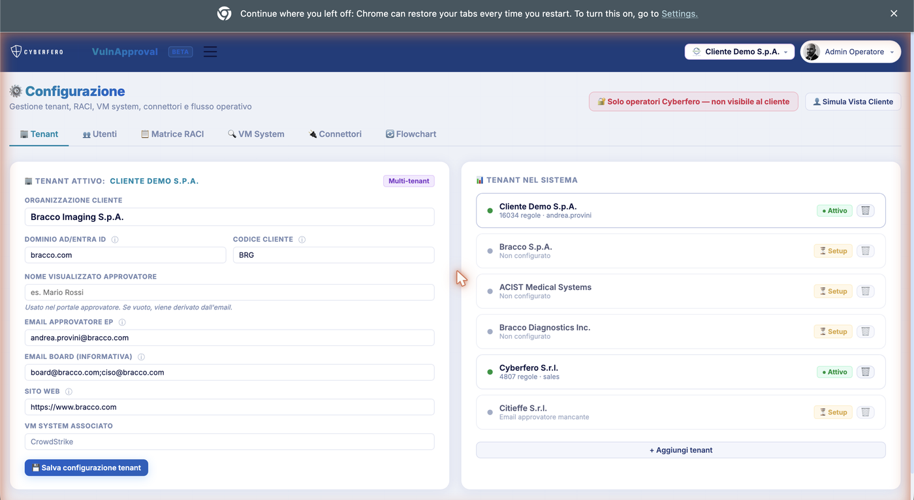This screenshot has width=914, height=500.
Task: Open the Flowchart tab
Action: 411,134
